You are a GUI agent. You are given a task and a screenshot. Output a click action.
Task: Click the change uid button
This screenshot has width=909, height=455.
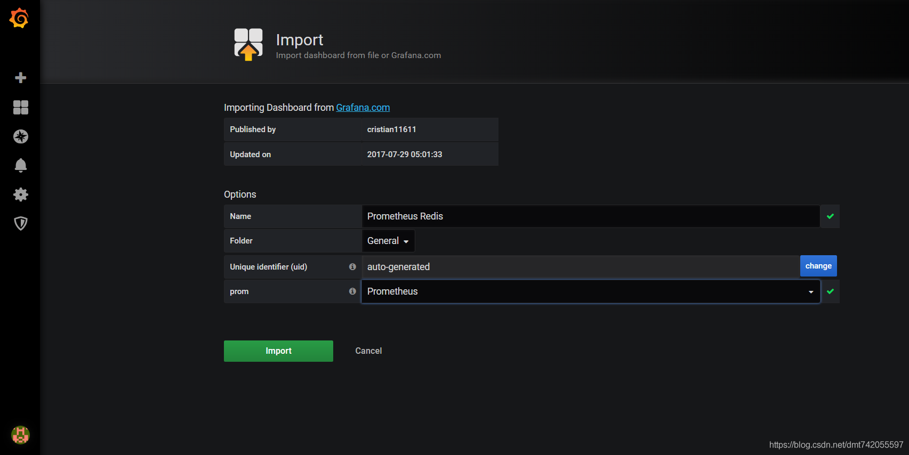(818, 266)
